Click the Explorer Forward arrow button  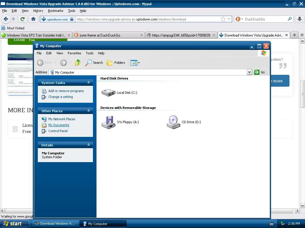click(x=63, y=63)
